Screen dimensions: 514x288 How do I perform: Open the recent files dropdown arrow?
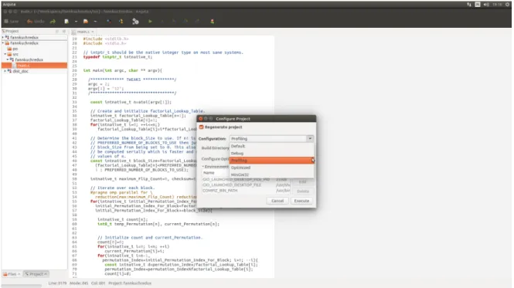(x=95, y=22)
